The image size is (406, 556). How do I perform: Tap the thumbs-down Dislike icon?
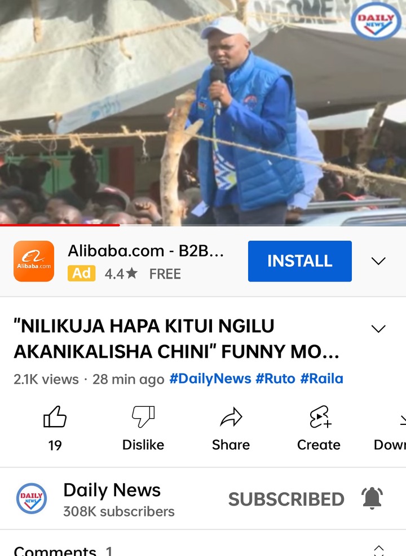[143, 416]
